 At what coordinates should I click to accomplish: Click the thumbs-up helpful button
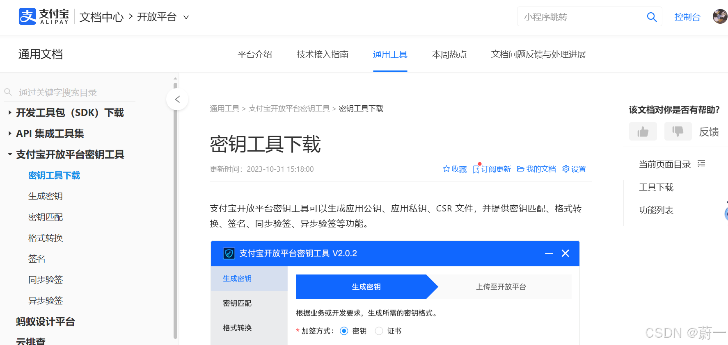click(x=643, y=132)
